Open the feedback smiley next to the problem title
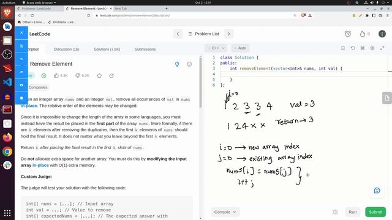This screenshot has width=392, height=220. pos(189,64)
